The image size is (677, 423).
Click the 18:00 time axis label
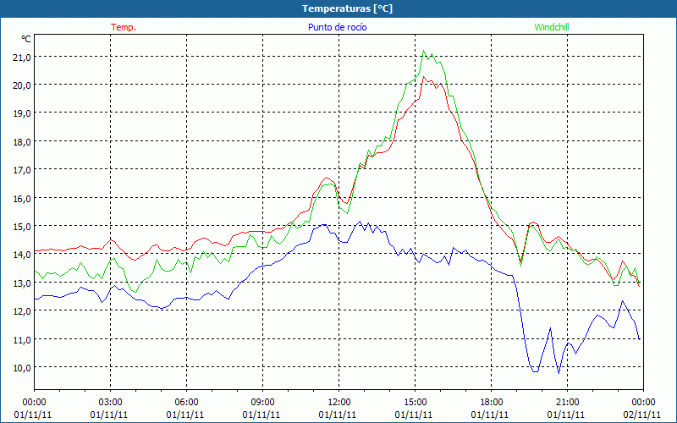[492, 403]
